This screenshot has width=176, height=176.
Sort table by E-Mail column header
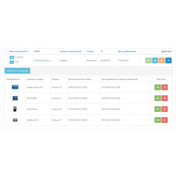tap(37, 51)
